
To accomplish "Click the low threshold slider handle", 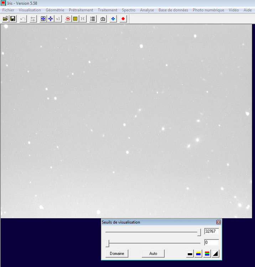I will (107, 243).
